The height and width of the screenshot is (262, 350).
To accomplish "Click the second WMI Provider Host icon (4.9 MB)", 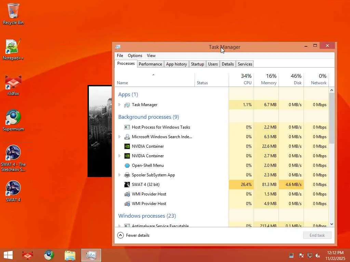I will point(127,204).
